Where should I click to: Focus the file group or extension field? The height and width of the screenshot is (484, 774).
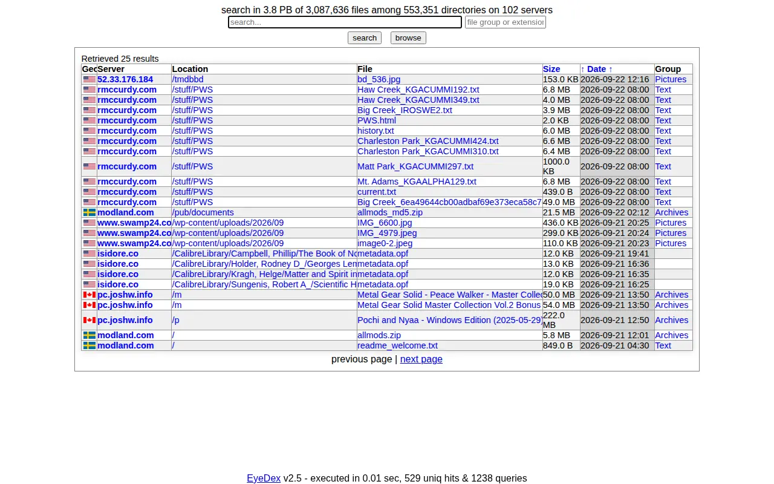pos(506,22)
